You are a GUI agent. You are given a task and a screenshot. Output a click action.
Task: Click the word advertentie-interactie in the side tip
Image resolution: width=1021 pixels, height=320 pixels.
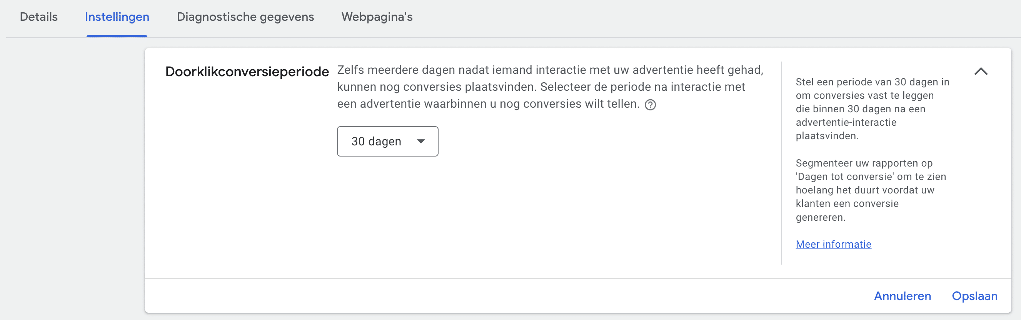click(846, 122)
